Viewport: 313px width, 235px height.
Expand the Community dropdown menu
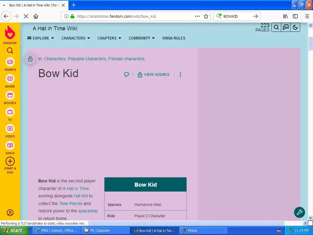pyautogui.click(x=142, y=38)
